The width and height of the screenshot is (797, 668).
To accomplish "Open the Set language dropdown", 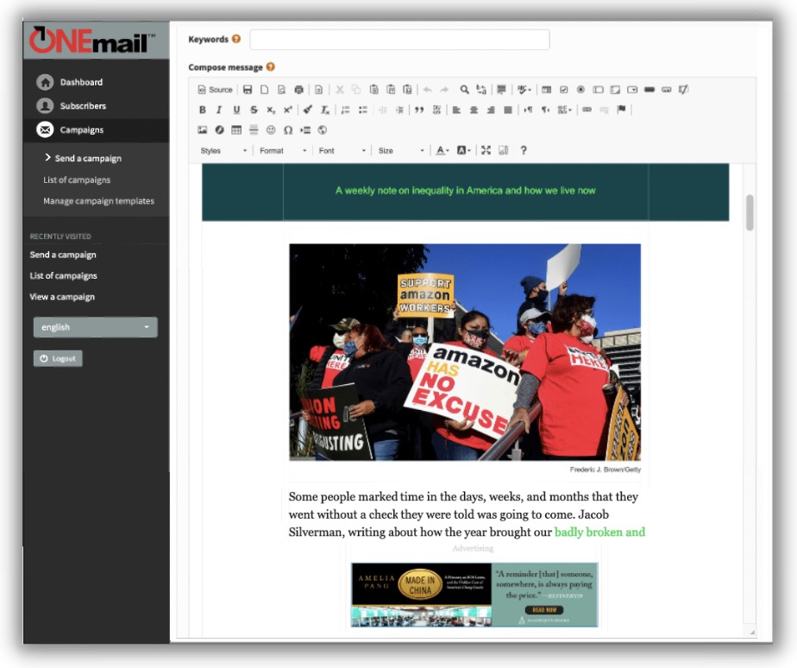I will click(x=564, y=110).
